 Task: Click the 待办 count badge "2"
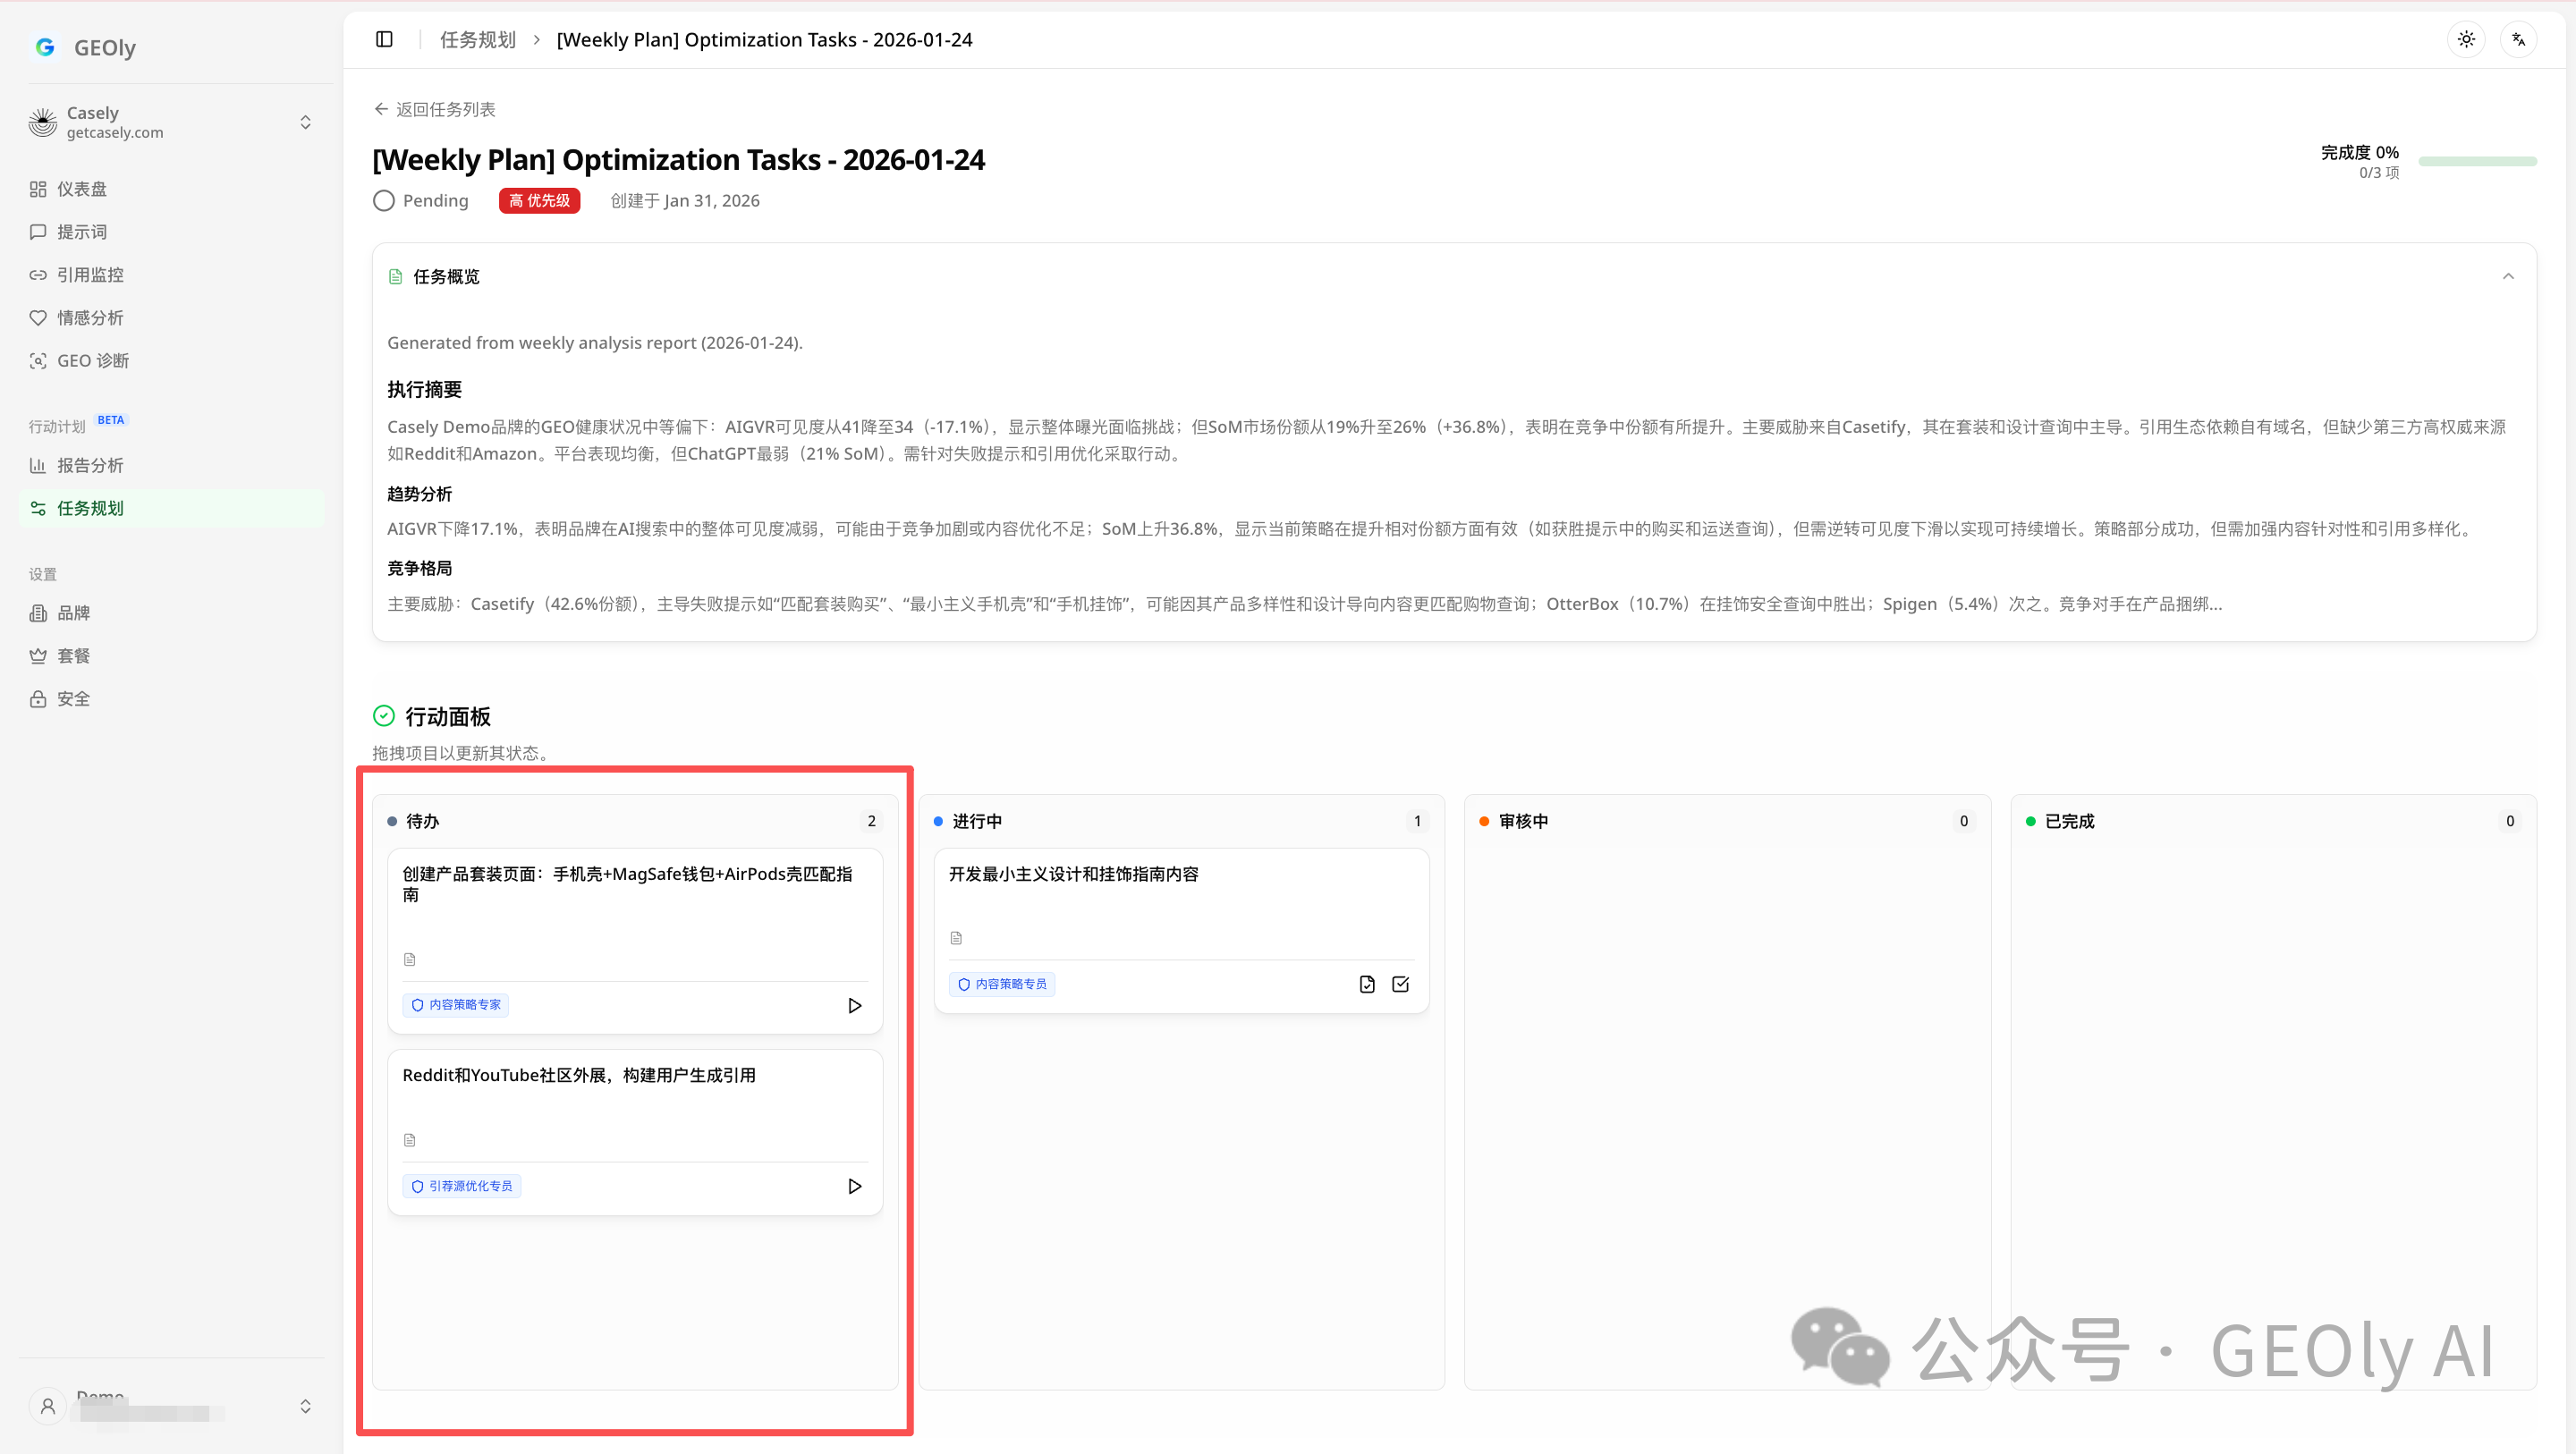click(871, 821)
